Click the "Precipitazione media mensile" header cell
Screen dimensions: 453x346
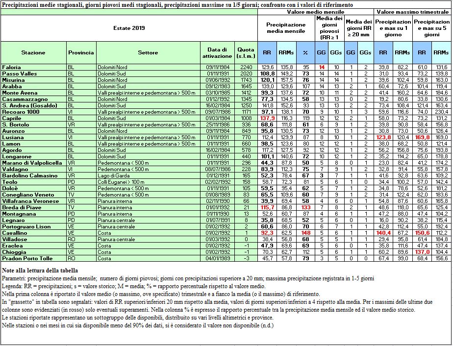(286, 28)
